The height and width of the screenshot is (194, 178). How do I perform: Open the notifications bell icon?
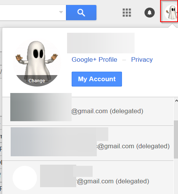(x=149, y=13)
